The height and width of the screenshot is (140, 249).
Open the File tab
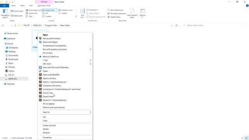coord(4,5)
